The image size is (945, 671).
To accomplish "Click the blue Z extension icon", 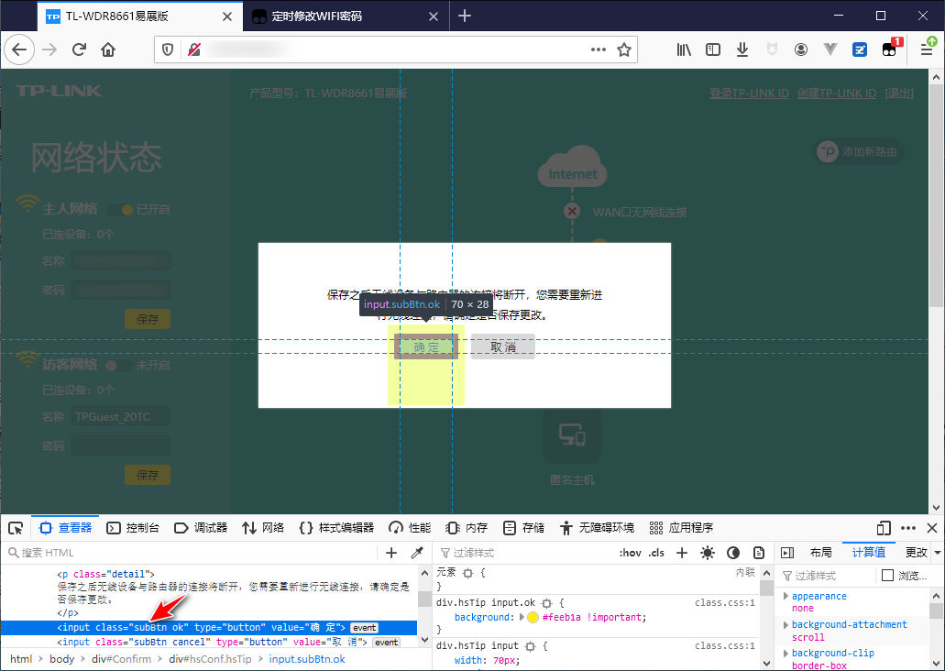I will point(860,49).
